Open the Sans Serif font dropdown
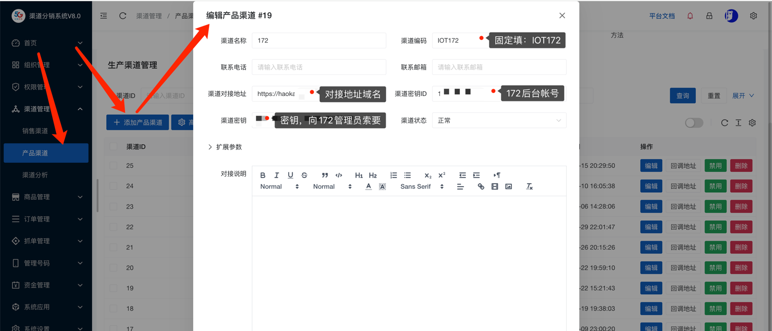The image size is (772, 331). (x=415, y=186)
